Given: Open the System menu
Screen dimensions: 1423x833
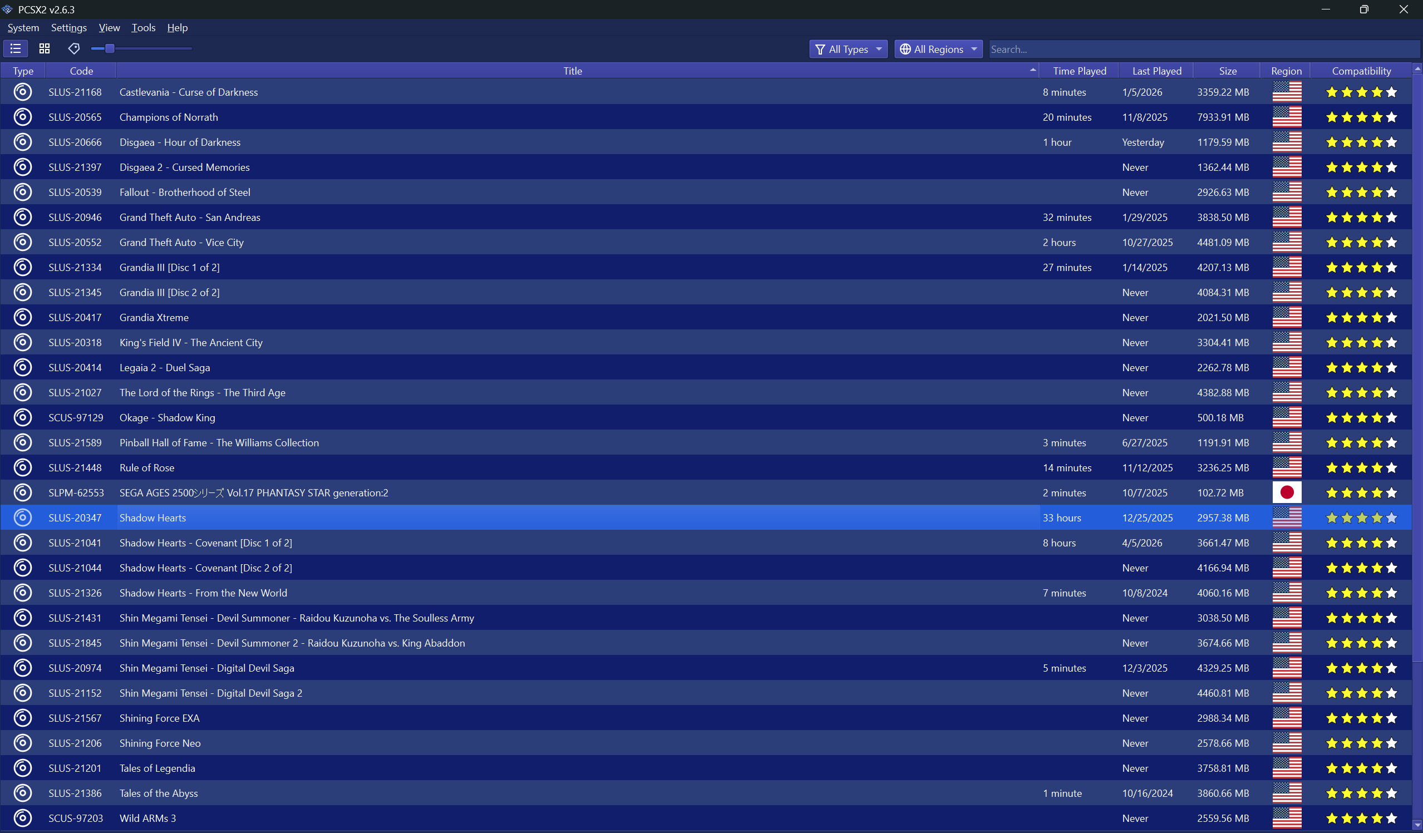Looking at the screenshot, I should click(23, 28).
